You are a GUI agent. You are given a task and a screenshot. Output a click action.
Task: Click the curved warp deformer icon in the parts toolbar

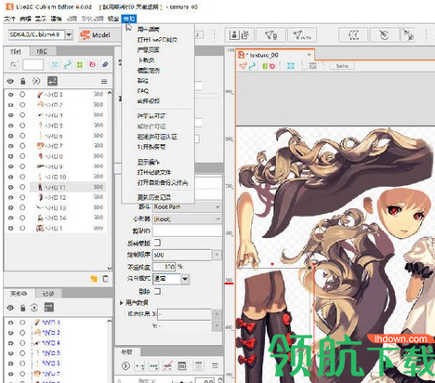[x=67, y=64]
